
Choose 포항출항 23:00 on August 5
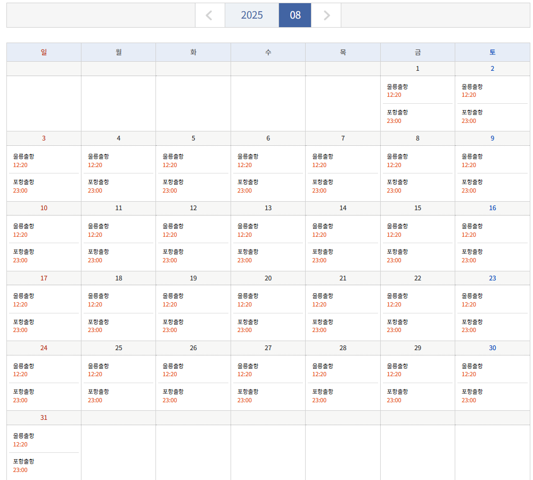(173, 186)
